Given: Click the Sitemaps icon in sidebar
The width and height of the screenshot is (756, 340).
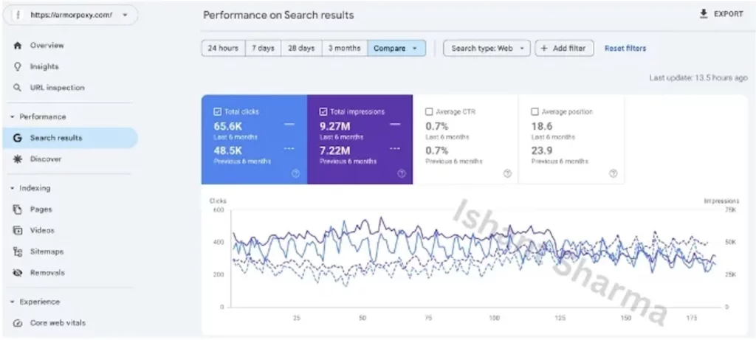Looking at the screenshot, I should (17, 251).
